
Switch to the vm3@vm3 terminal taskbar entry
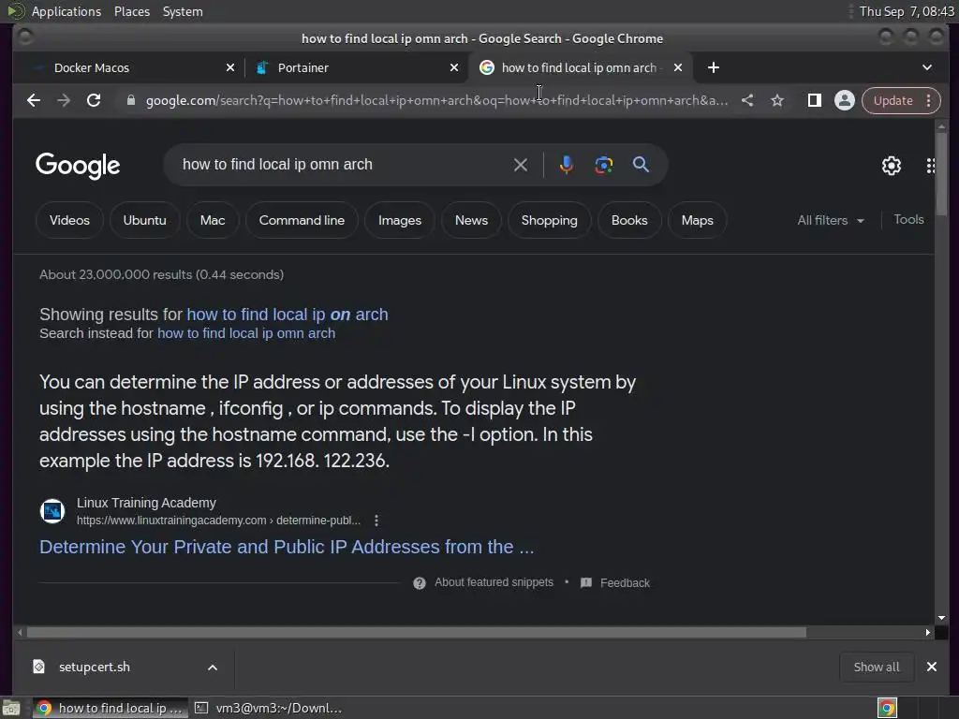(269, 708)
